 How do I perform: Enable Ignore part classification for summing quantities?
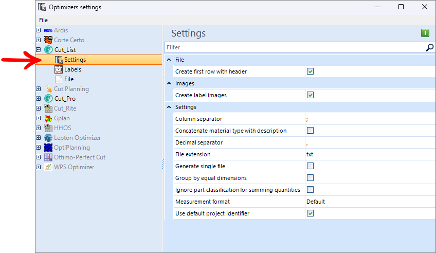[311, 190]
